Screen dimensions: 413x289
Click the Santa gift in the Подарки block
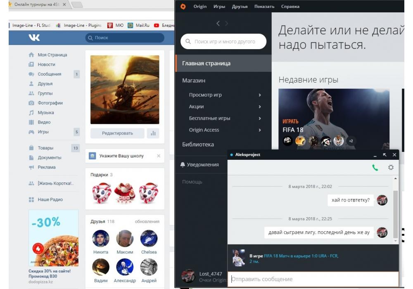125,193
